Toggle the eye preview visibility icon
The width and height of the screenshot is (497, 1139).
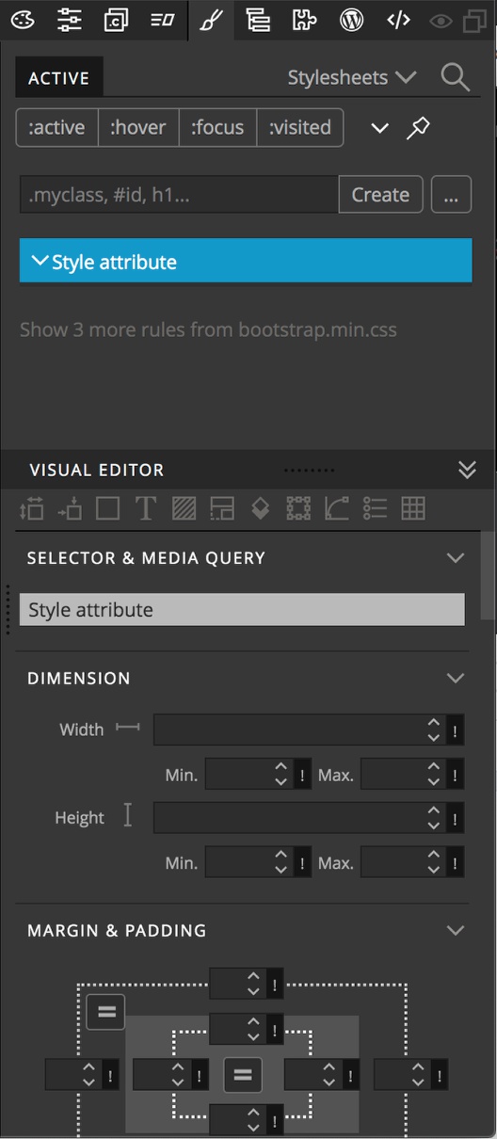pyautogui.click(x=440, y=20)
